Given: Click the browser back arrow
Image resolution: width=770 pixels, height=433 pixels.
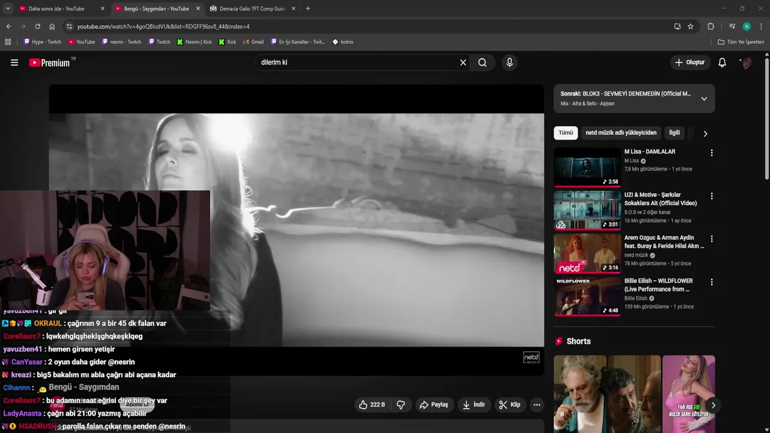Looking at the screenshot, I should pyautogui.click(x=8, y=26).
